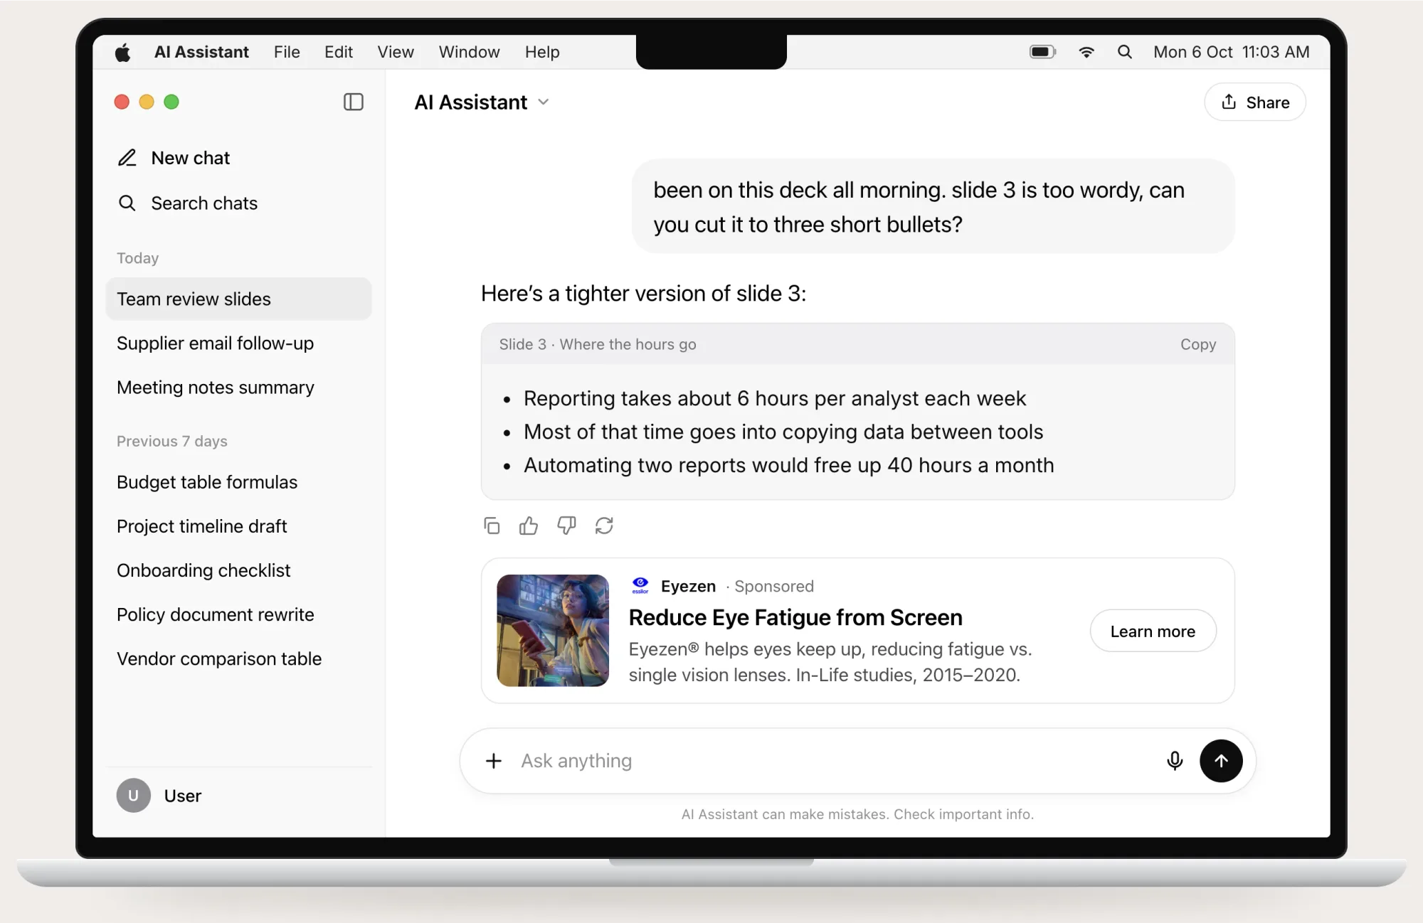
Task: Give thumbs down to the response
Action: tap(566, 525)
